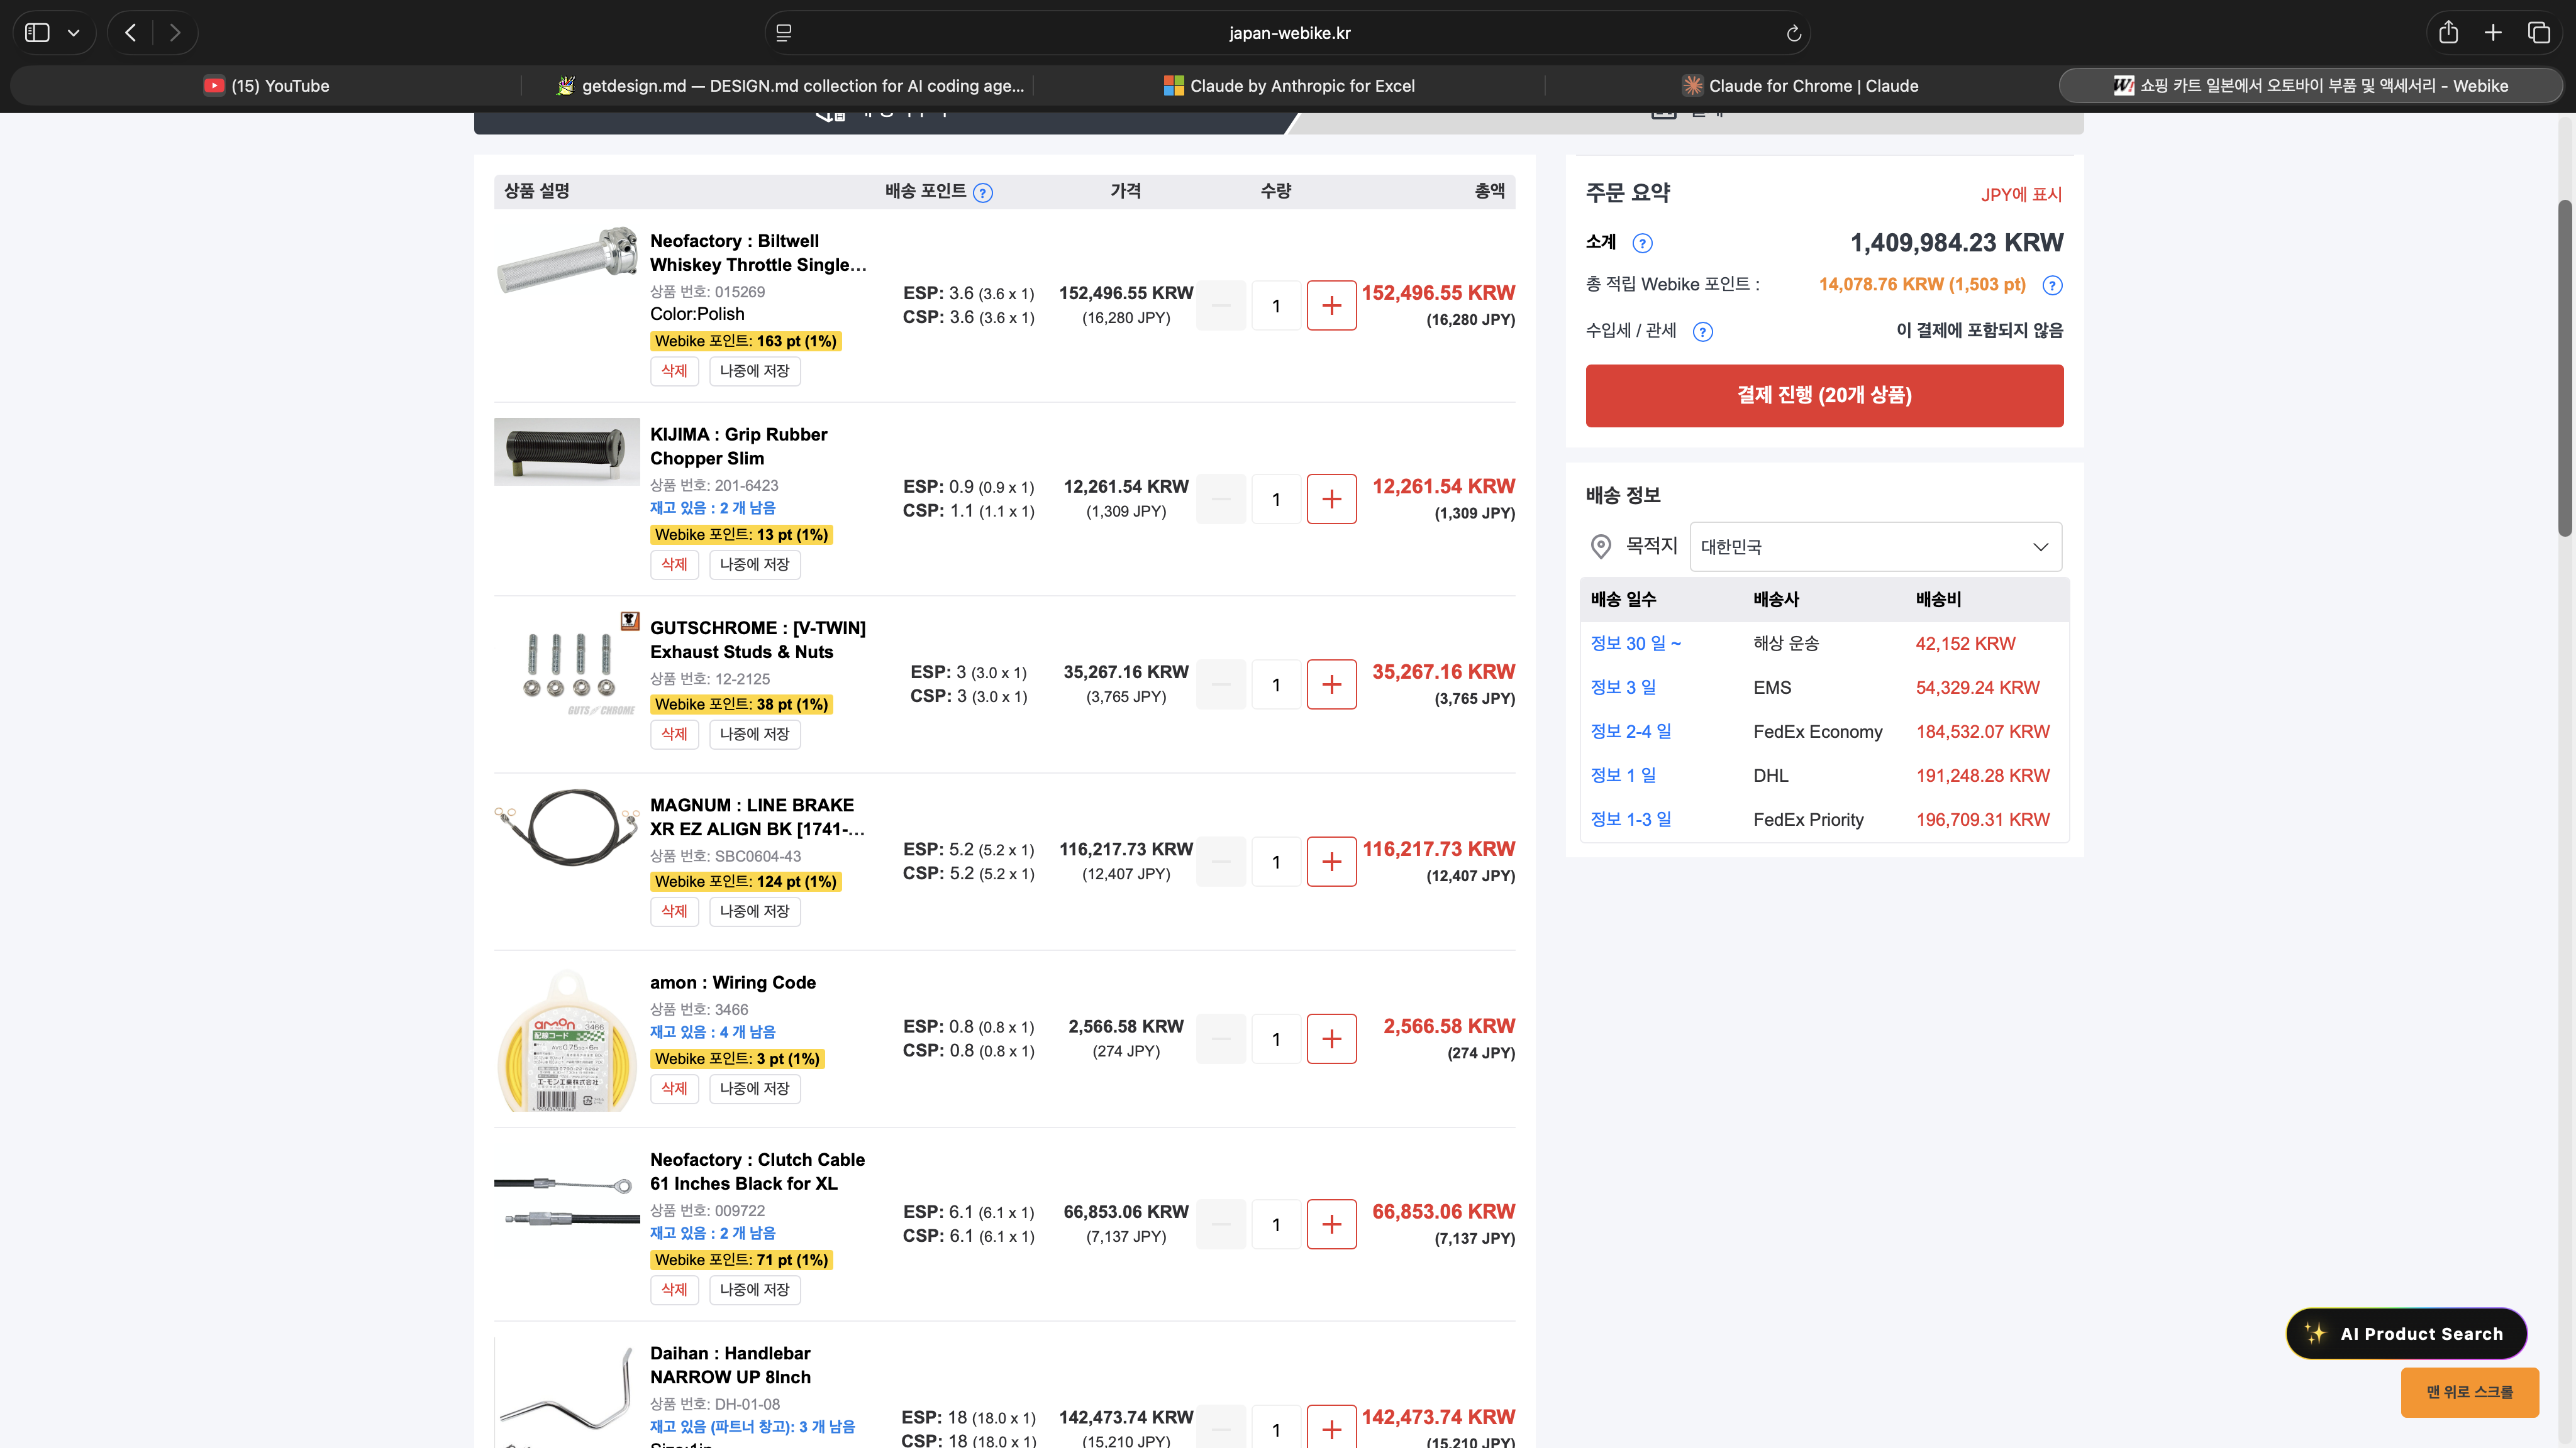Delete KIJIMA Grip Rubber from cart
2576x1448 pixels.
pyautogui.click(x=674, y=564)
